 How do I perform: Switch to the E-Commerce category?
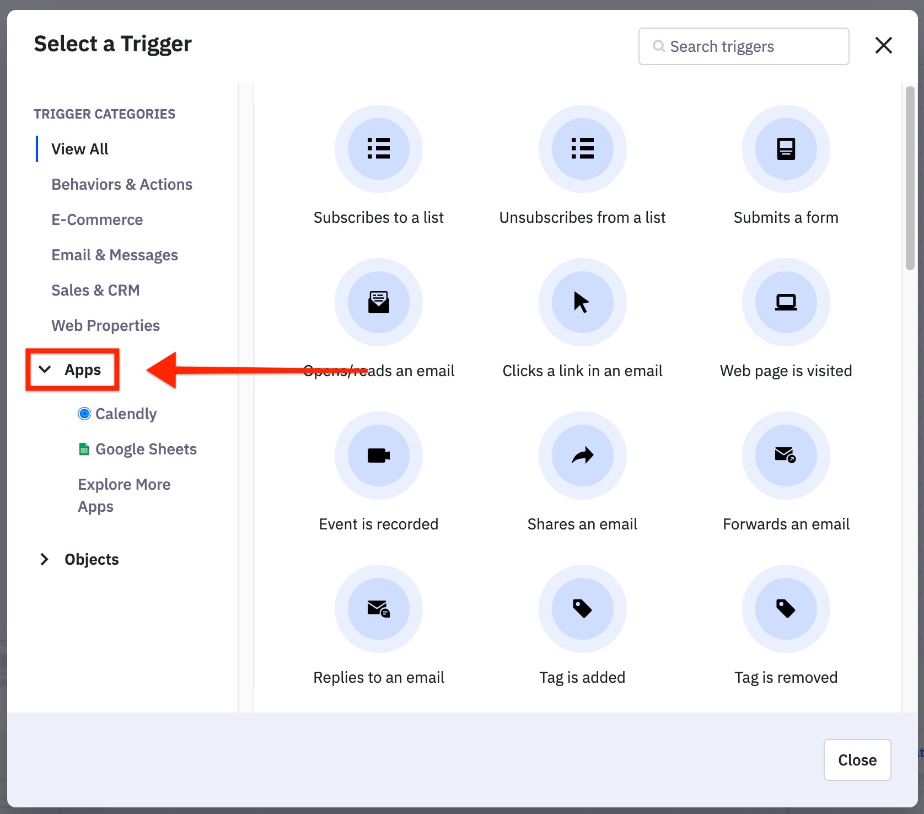97,219
